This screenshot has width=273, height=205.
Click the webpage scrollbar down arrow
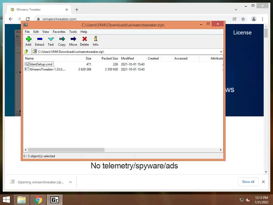266,172
